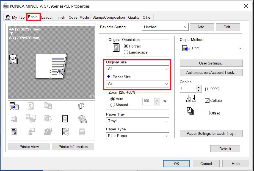Open the Stamp/Composition tab

pos(108,17)
